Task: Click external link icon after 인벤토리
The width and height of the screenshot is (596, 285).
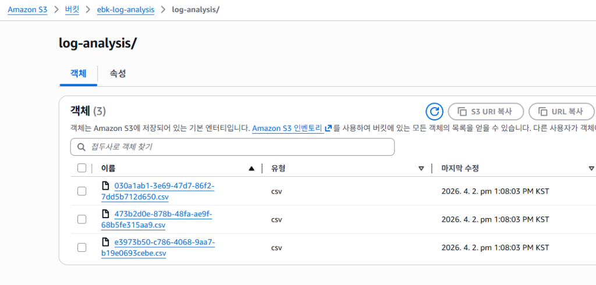Action: pos(328,129)
